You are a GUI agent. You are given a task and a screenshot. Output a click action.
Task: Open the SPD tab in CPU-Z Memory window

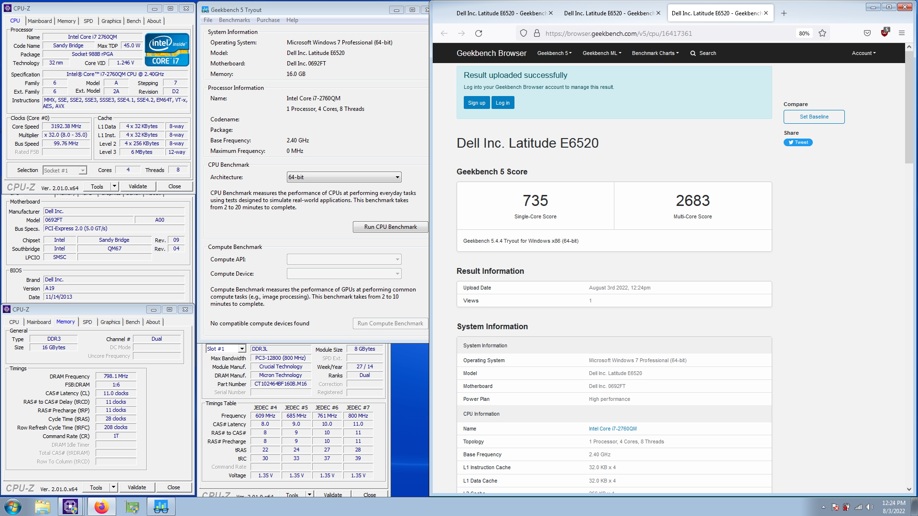(x=87, y=322)
